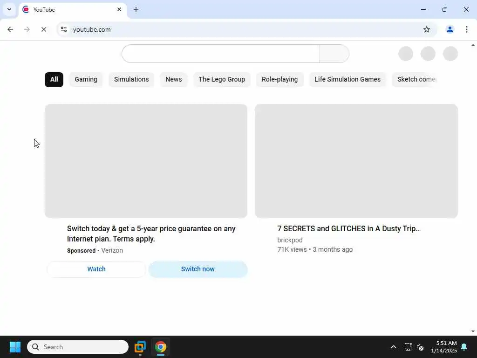Screen dimensions: 477x358
Task: Open 7 SECRETS and GLITCHES video title
Action: [x=348, y=228]
